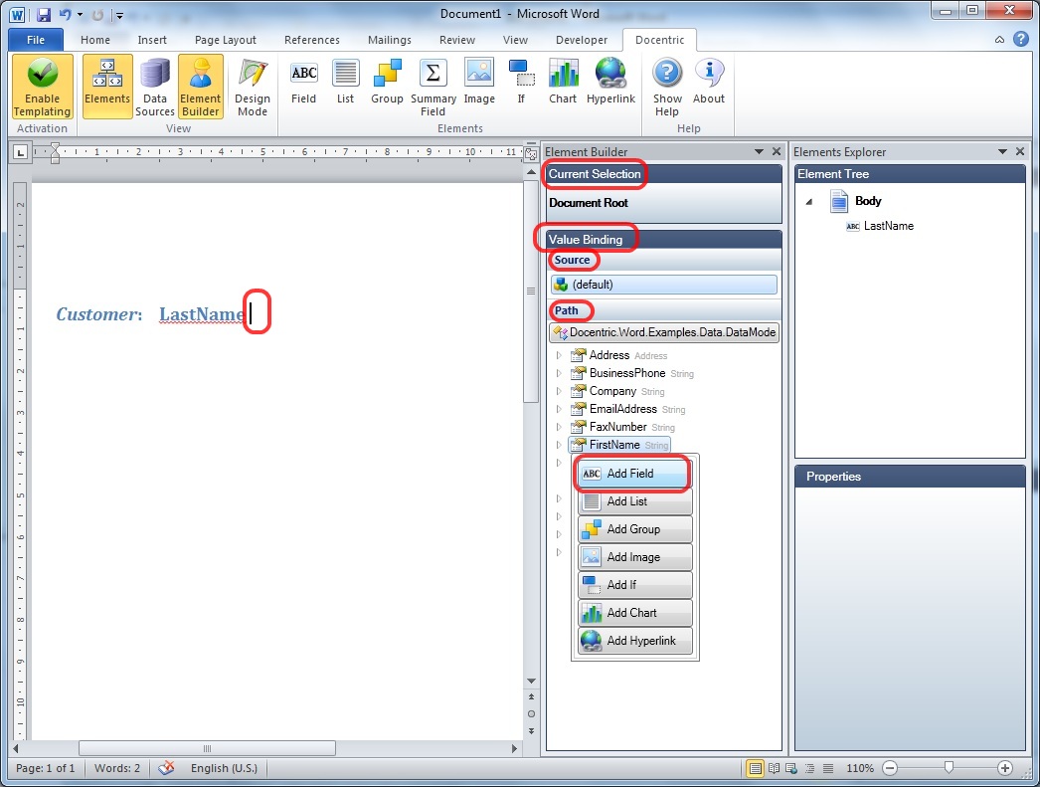1040x787 pixels.
Task: Close the Elements Explorer pane
Action: [1020, 152]
